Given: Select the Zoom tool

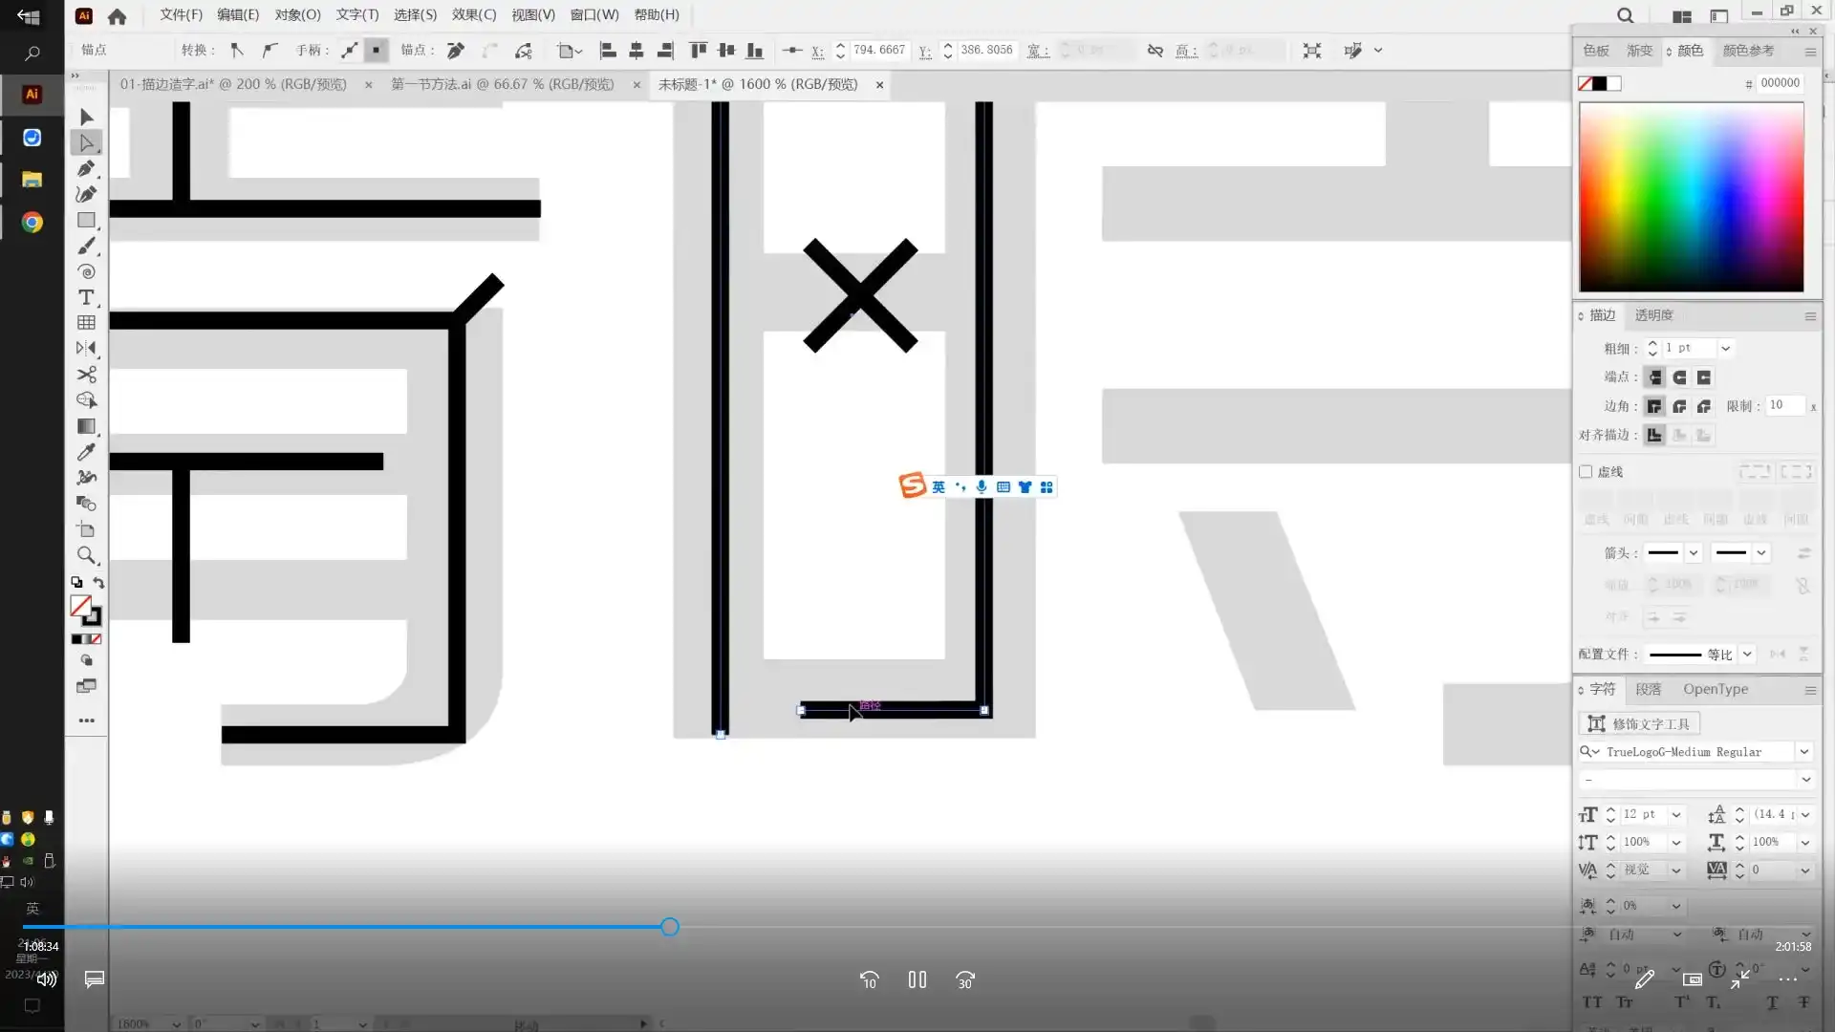Looking at the screenshot, I should [x=86, y=555].
